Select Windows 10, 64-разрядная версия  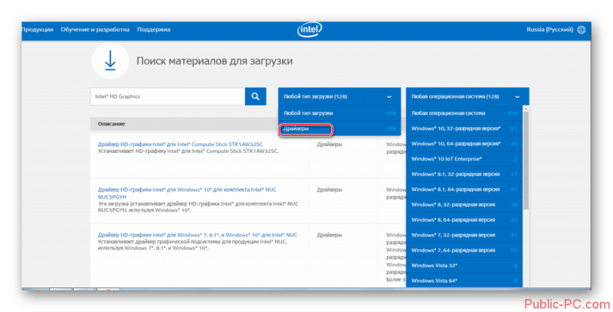pos(464,144)
